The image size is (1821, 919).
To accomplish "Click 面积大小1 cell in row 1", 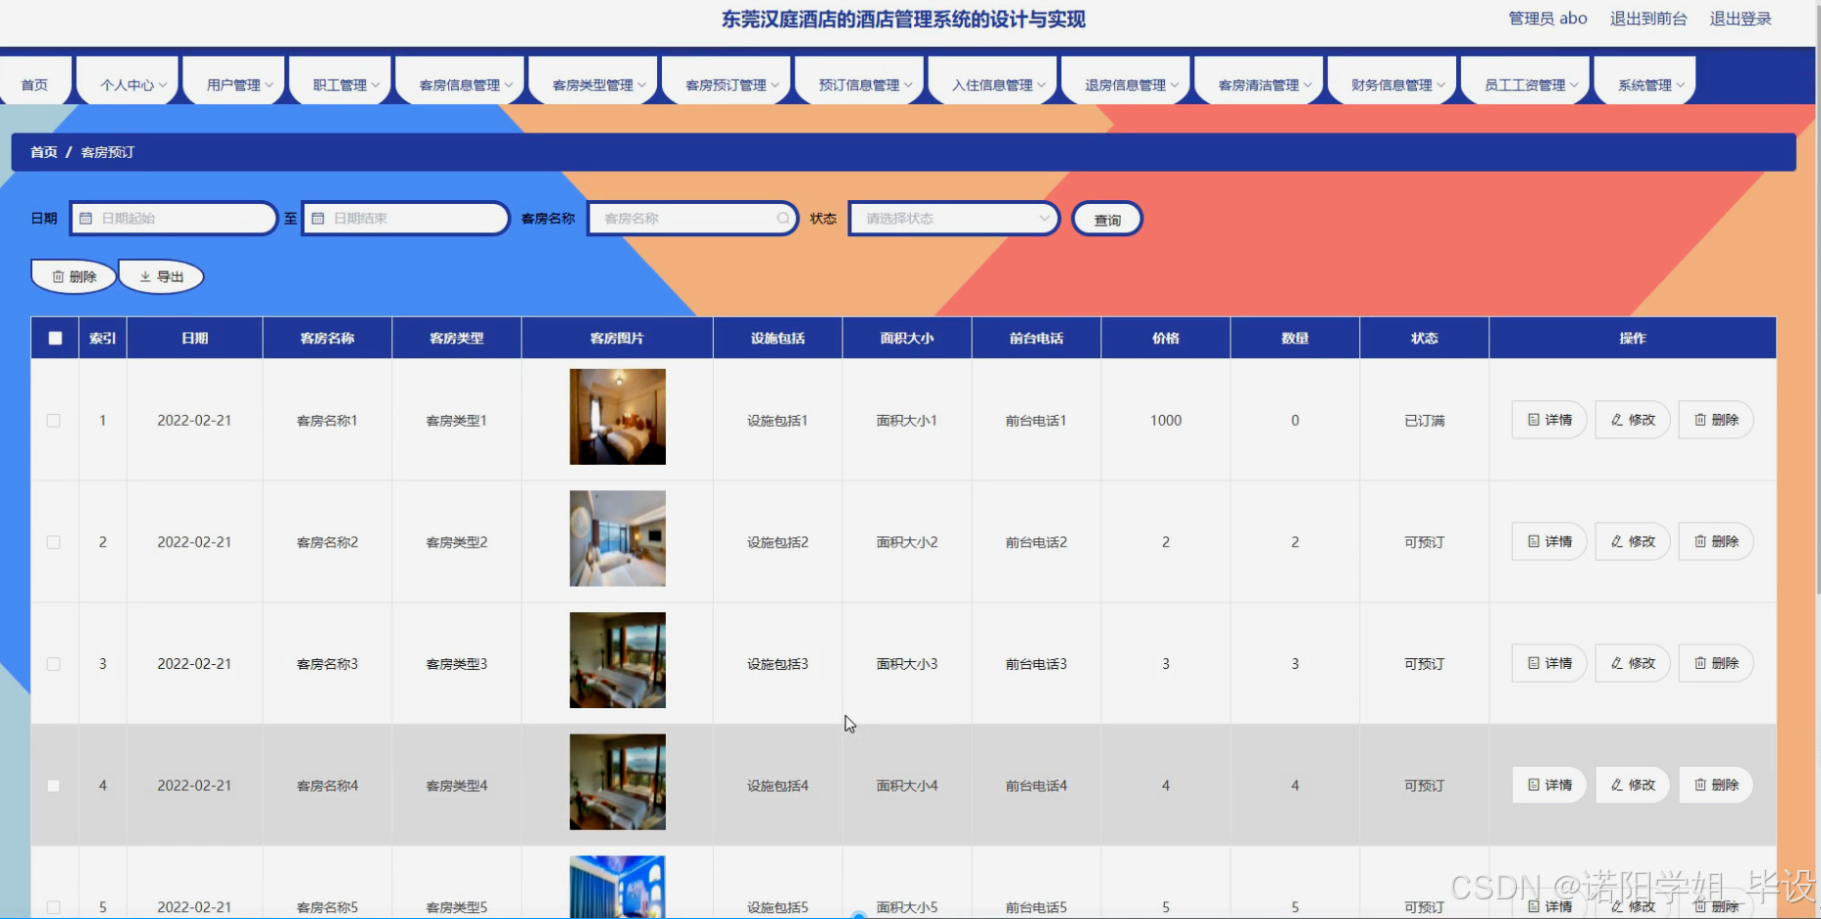I will tap(907, 421).
